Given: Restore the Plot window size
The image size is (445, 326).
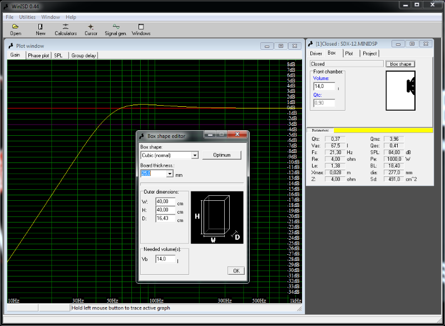Looking at the screenshot, I should [x=281, y=46].
